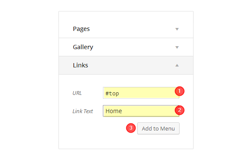The width and height of the screenshot is (252, 161).
Task: Click the red number 3 marker
Action: (131, 128)
